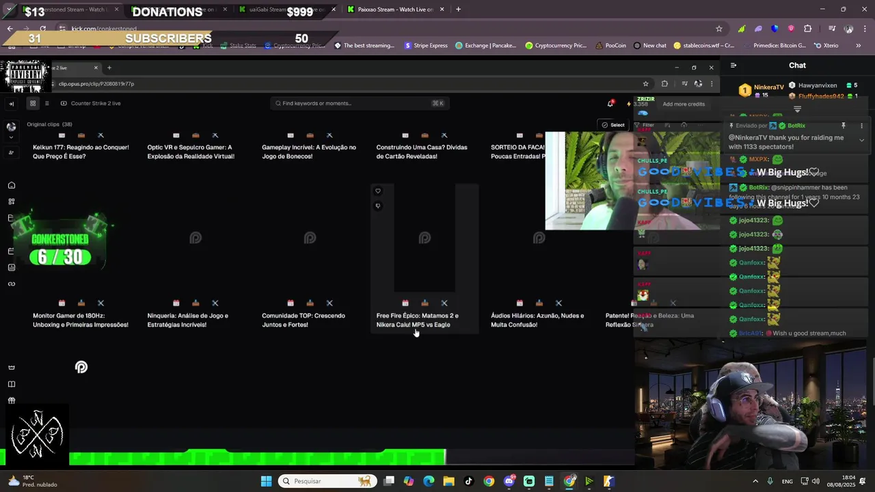This screenshot has width=875, height=492.
Task: Open PooCoin bookmark
Action: [610, 46]
